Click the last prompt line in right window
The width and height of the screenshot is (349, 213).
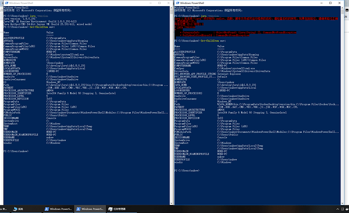click(187, 171)
